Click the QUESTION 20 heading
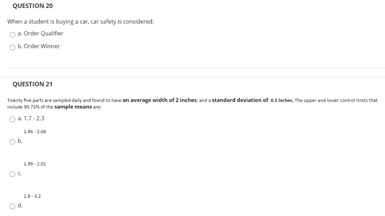This screenshot has height=216, width=385. point(33,6)
